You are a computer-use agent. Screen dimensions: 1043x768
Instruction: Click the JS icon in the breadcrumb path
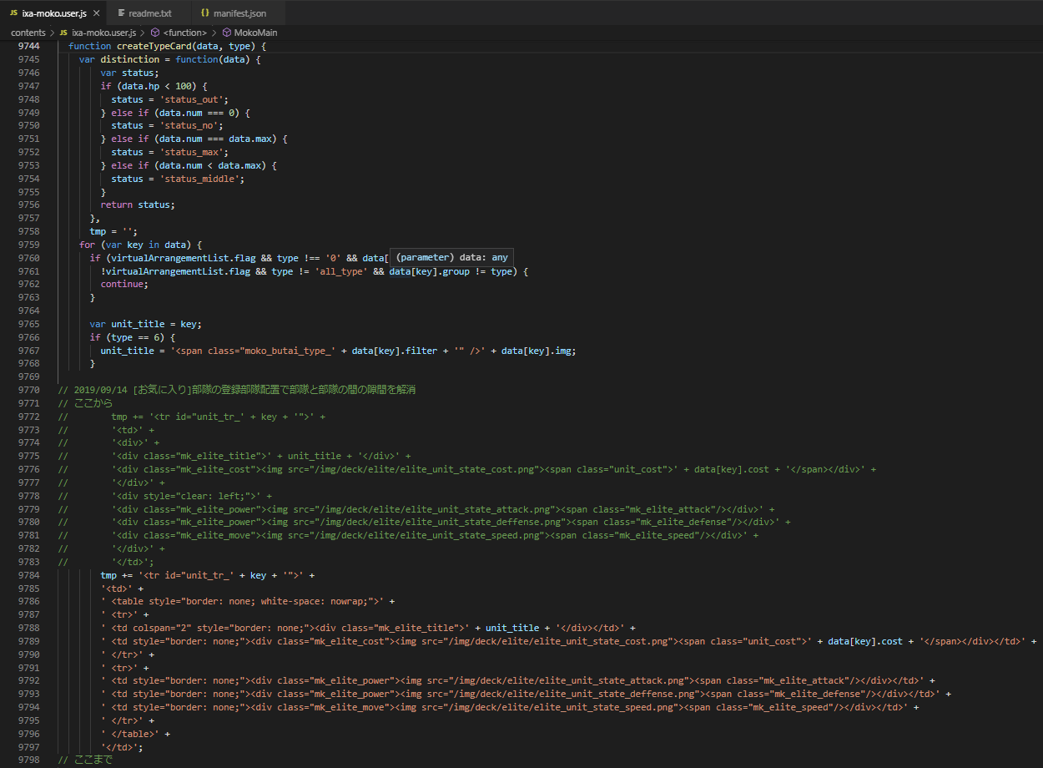tap(63, 33)
